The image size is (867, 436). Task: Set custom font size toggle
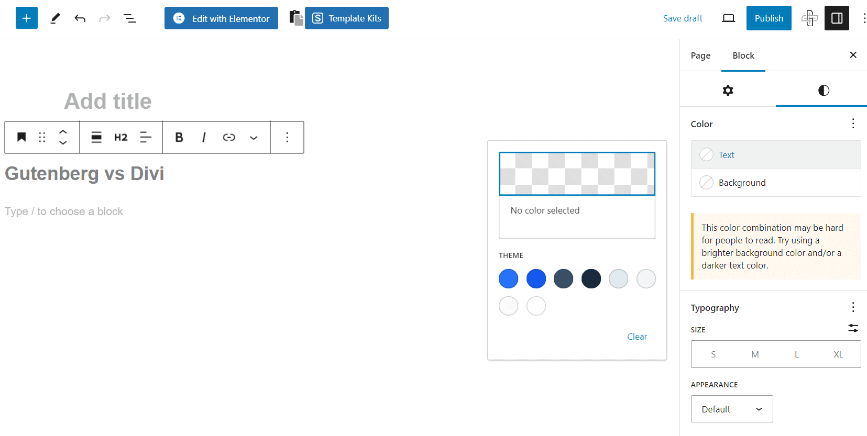[853, 328]
